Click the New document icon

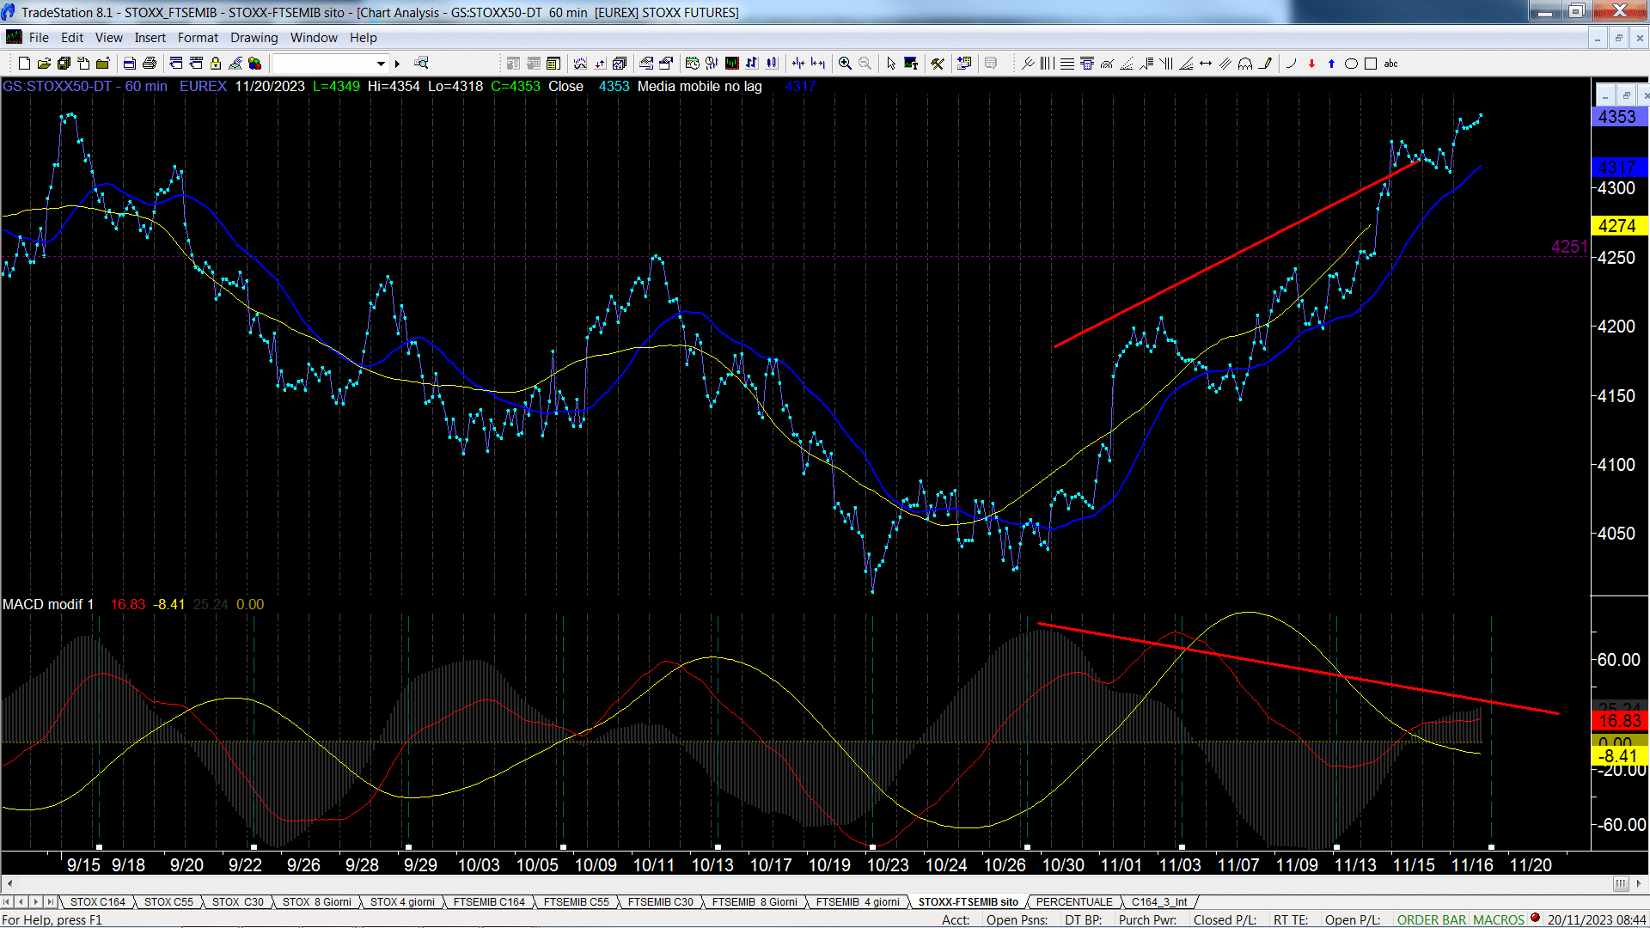pos(24,64)
